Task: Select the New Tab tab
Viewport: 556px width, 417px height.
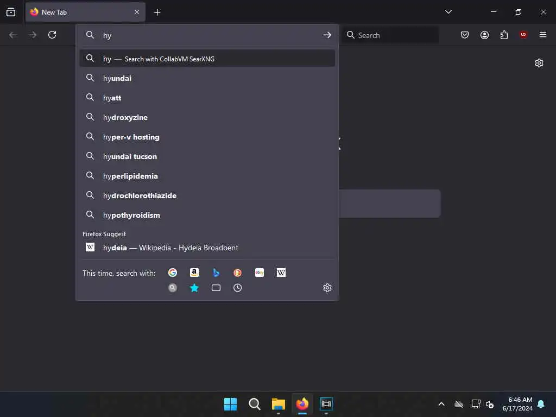Action: (x=85, y=12)
